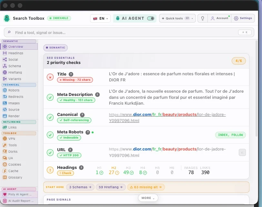Open the 3 Schemas shortcut

tap(80, 187)
